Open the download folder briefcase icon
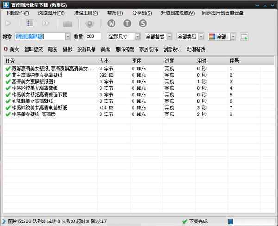278x226 pixels. (x=68, y=24)
